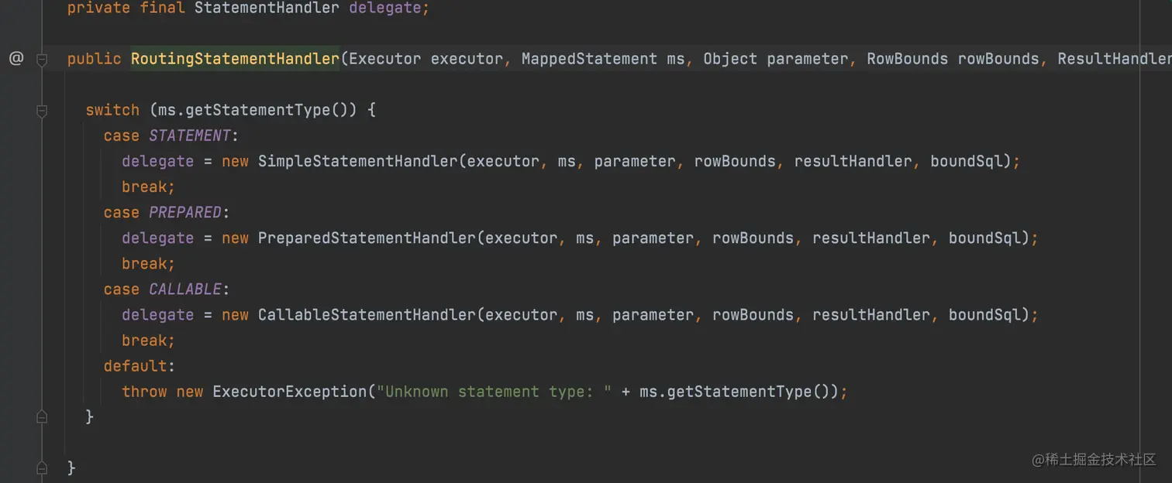Click the CALLABLE case constant

tap(185, 289)
